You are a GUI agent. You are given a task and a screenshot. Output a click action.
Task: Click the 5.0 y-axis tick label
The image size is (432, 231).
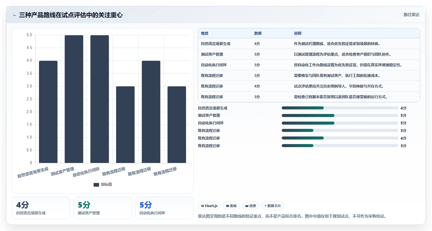[x=29, y=35]
